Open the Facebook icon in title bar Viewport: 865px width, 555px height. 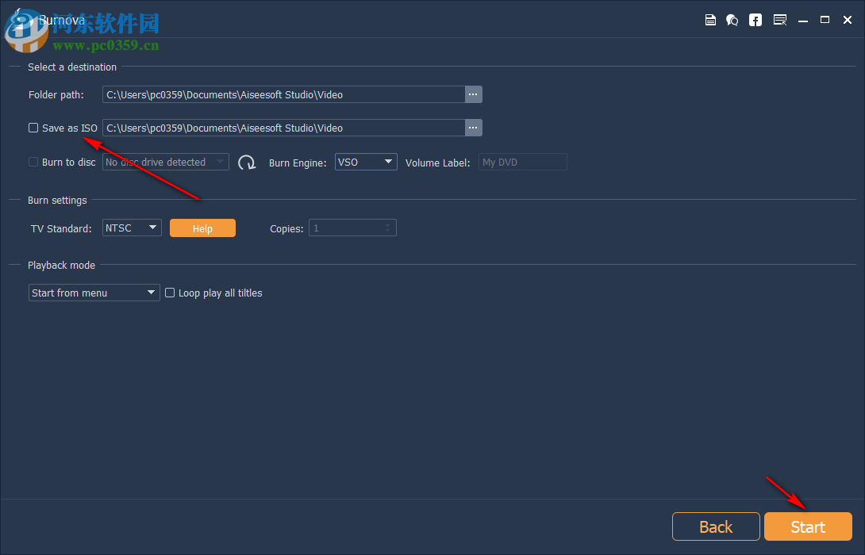pos(755,21)
